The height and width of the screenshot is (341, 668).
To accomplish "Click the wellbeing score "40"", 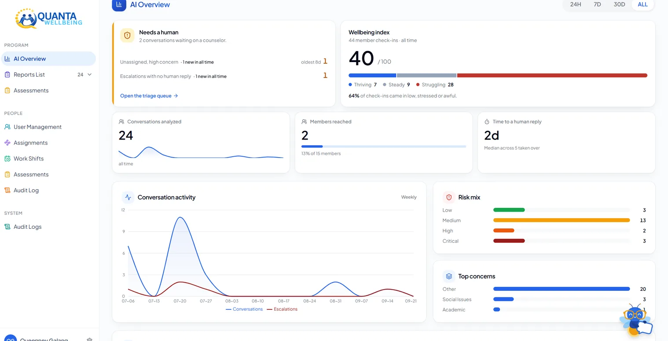I will pos(361,59).
